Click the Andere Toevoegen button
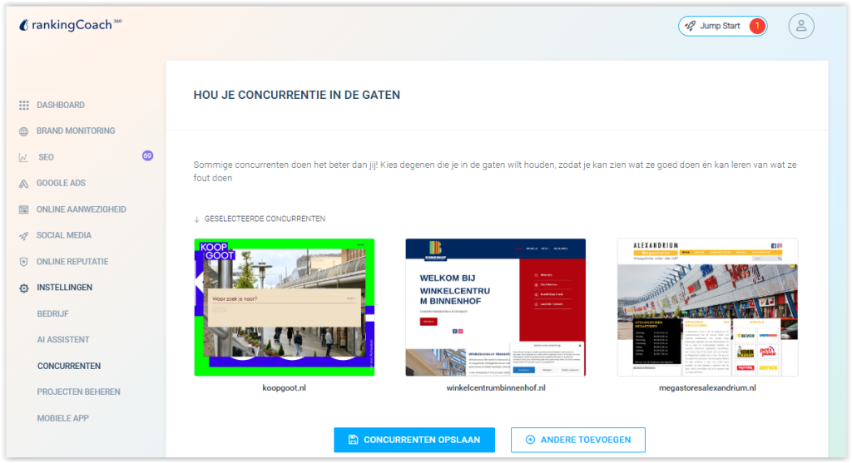The height and width of the screenshot is (463, 852). click(x=577, y=440)
